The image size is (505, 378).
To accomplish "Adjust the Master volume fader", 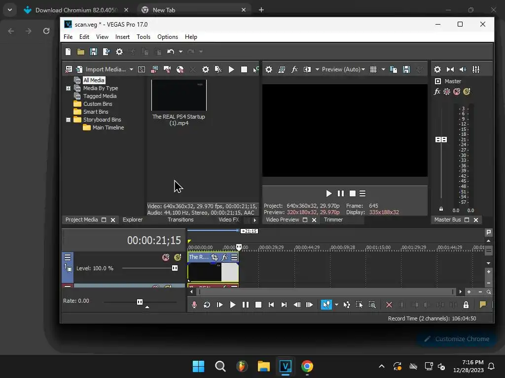I will (x=441, y=139).
